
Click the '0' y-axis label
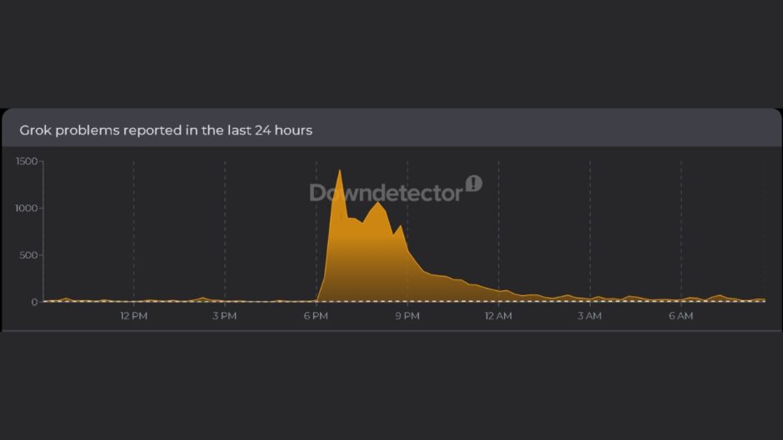(34, 302)
